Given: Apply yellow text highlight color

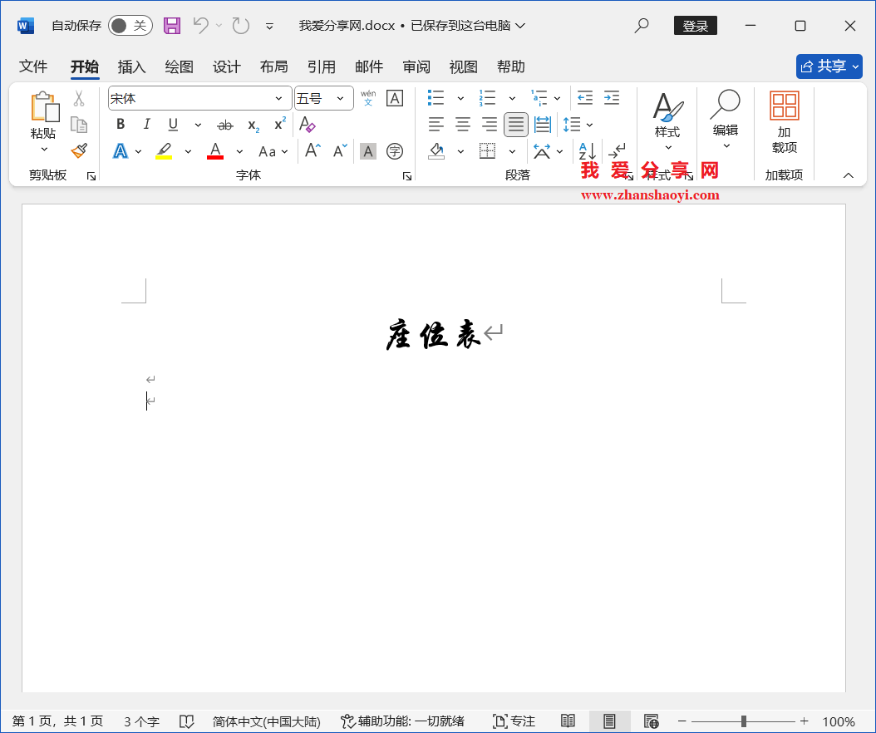Looking at the screenshot, I should (x=164, y=151).
